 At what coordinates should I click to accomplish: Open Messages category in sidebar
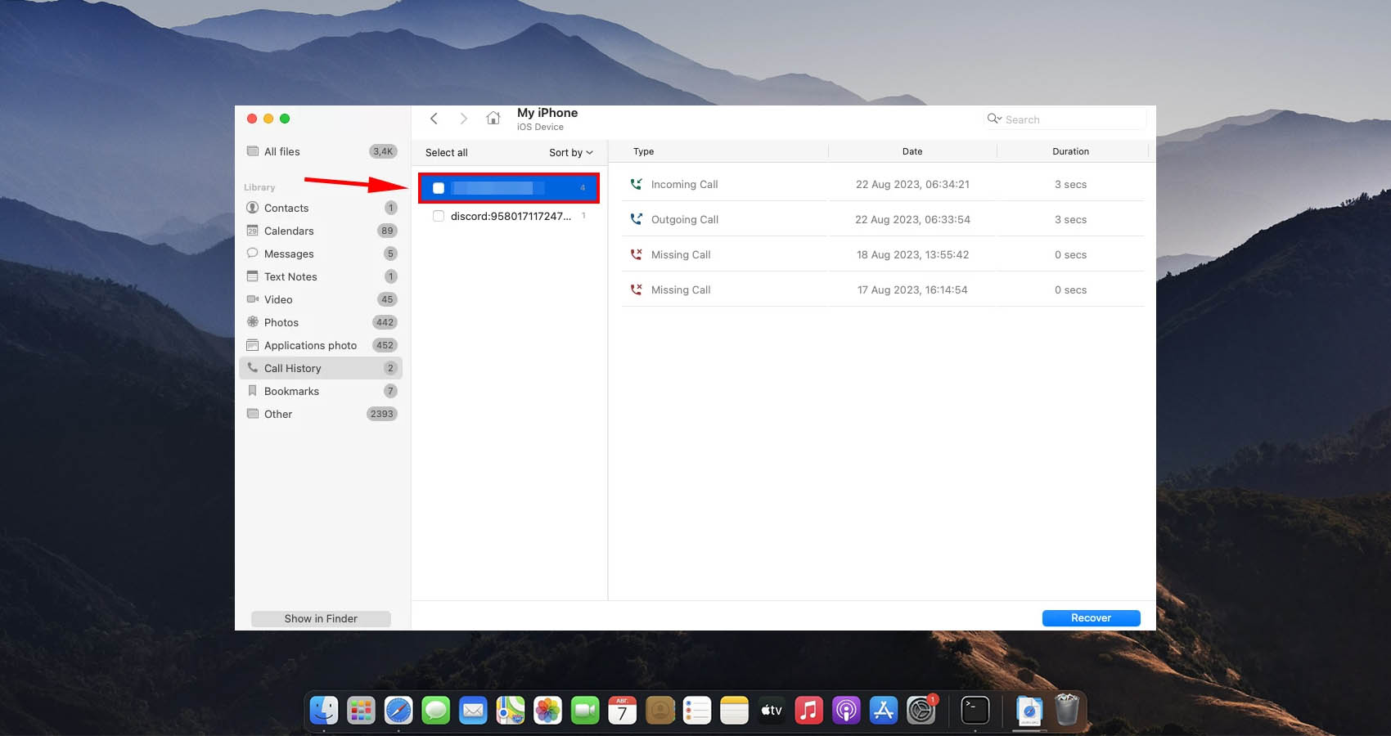pos(289,254)
